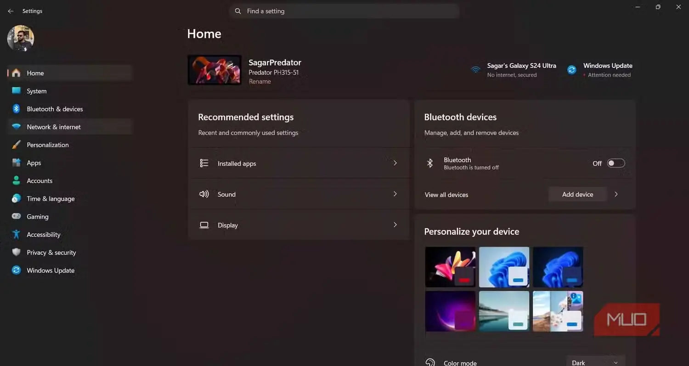Select the colorful flower theme with red accent
The width and height of the screenshot is (689, 366).
tap(450, 267)
